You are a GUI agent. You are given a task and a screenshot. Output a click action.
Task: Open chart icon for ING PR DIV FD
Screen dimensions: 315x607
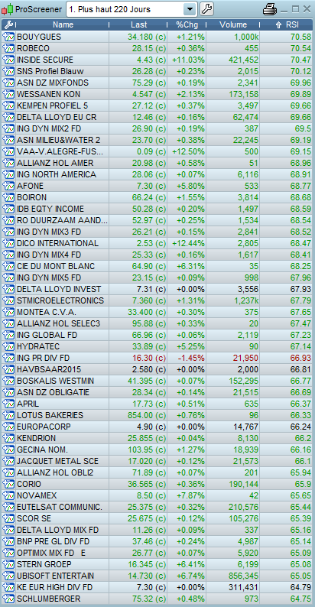(x=8, y=358)
